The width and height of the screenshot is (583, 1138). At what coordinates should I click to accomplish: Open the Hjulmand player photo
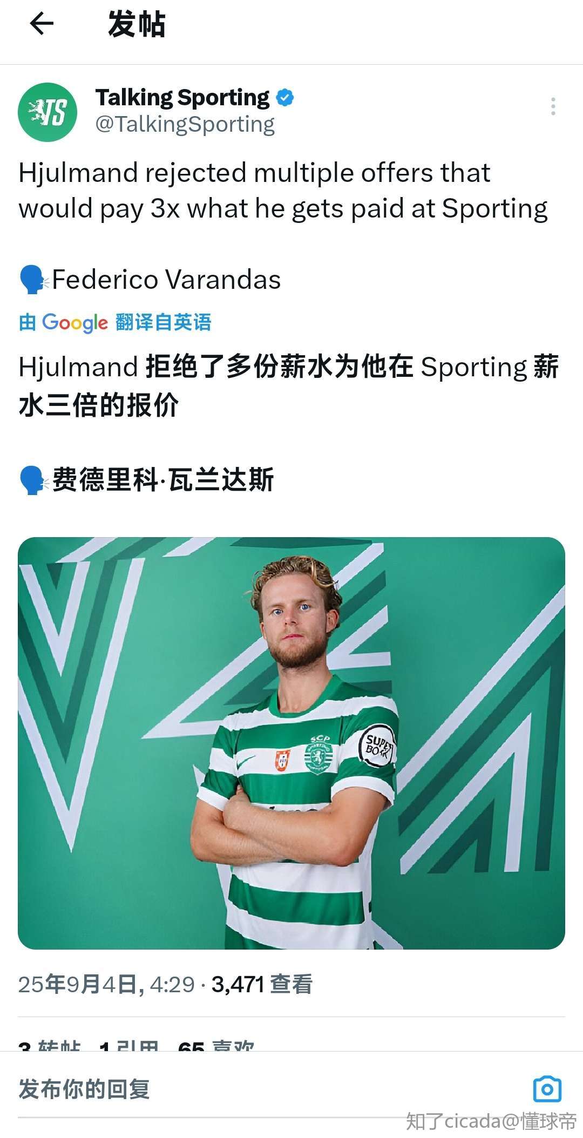(291, 743)
